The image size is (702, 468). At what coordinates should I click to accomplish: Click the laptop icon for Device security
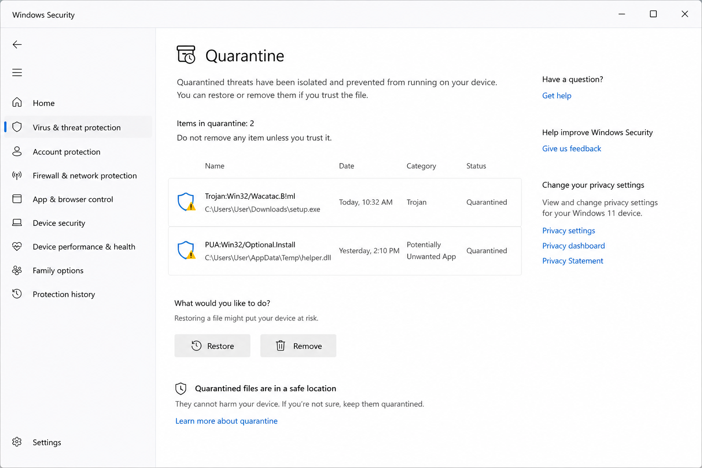pyautogui.click(x=17, y=223)
